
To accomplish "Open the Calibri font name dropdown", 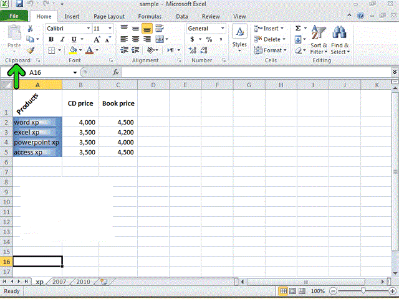I will (89, 29).
